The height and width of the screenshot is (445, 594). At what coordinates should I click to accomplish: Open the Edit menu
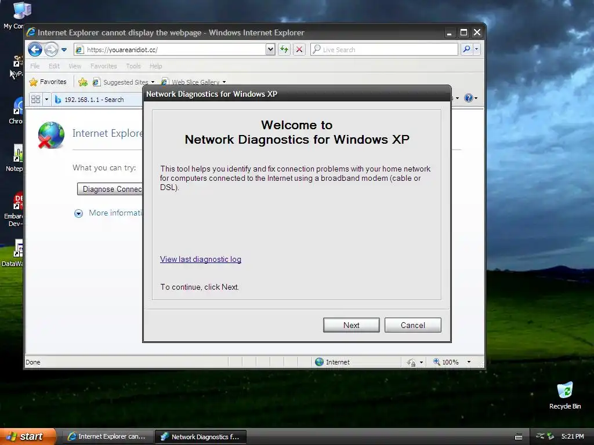coord(54,66)
